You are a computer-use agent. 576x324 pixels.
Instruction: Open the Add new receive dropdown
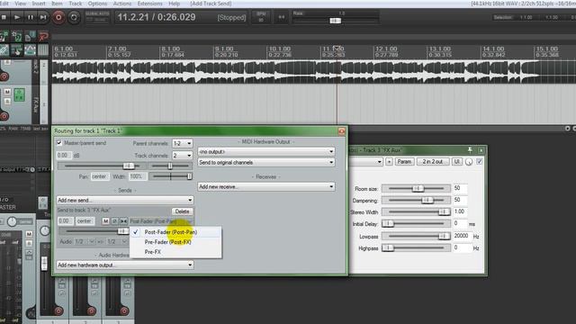click(266, 186)
